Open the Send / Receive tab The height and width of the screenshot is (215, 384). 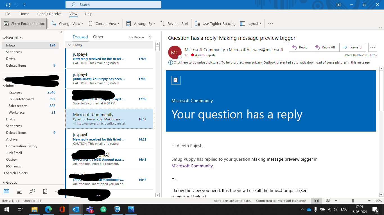pyautogui.click(x=49, y=14)
